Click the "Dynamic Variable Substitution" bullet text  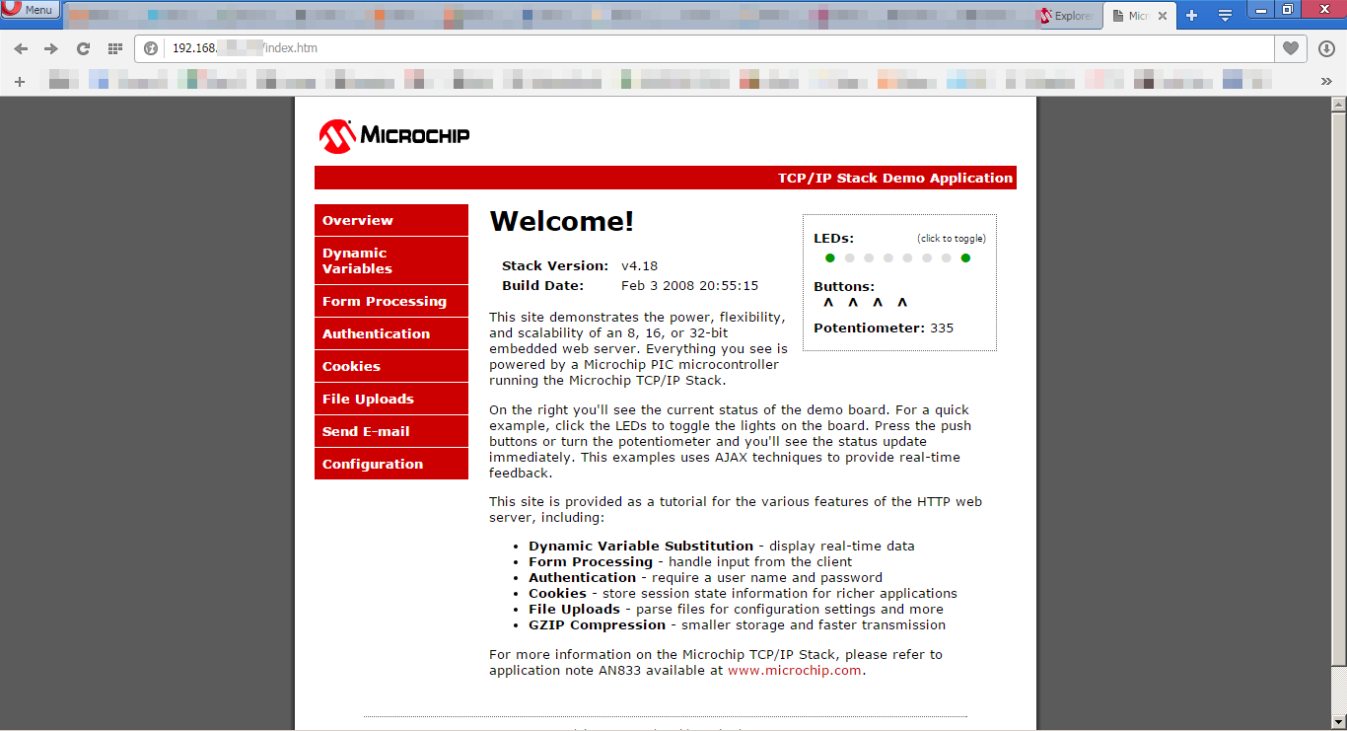(x=641, y=546)
